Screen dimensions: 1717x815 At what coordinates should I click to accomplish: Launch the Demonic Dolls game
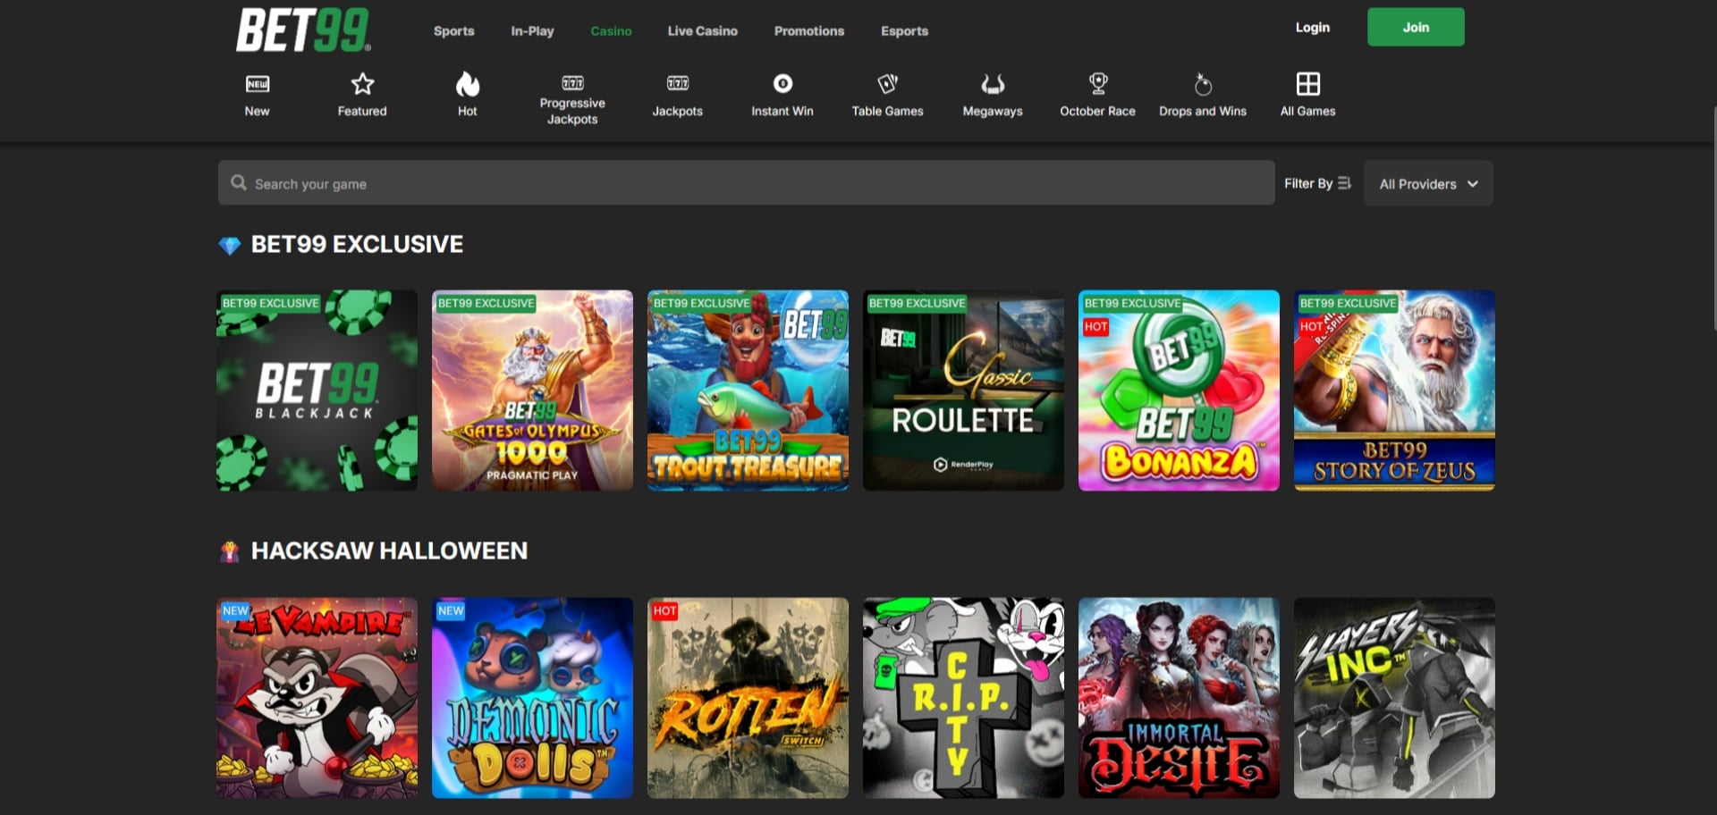click(532, 698)
